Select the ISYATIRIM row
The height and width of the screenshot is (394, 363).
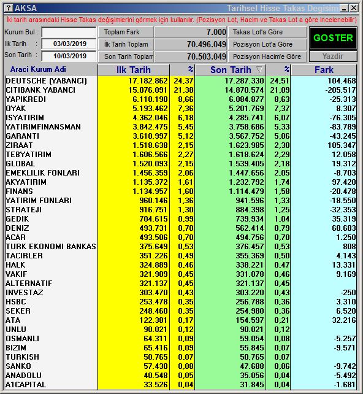pos(181,118)
